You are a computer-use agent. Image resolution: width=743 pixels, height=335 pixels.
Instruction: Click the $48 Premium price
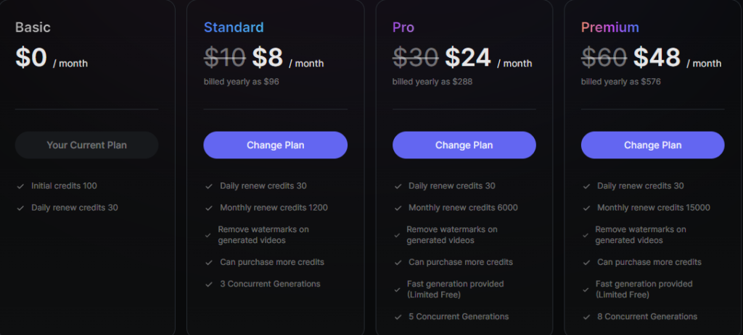point(657,58)
